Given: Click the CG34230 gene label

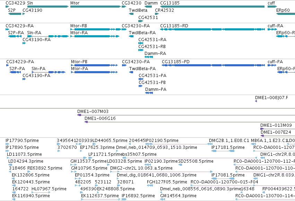Looking at the screenshot, I should (x=131, y=3).
